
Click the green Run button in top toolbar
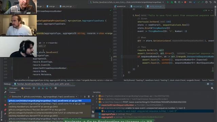(x=168, y=2)
